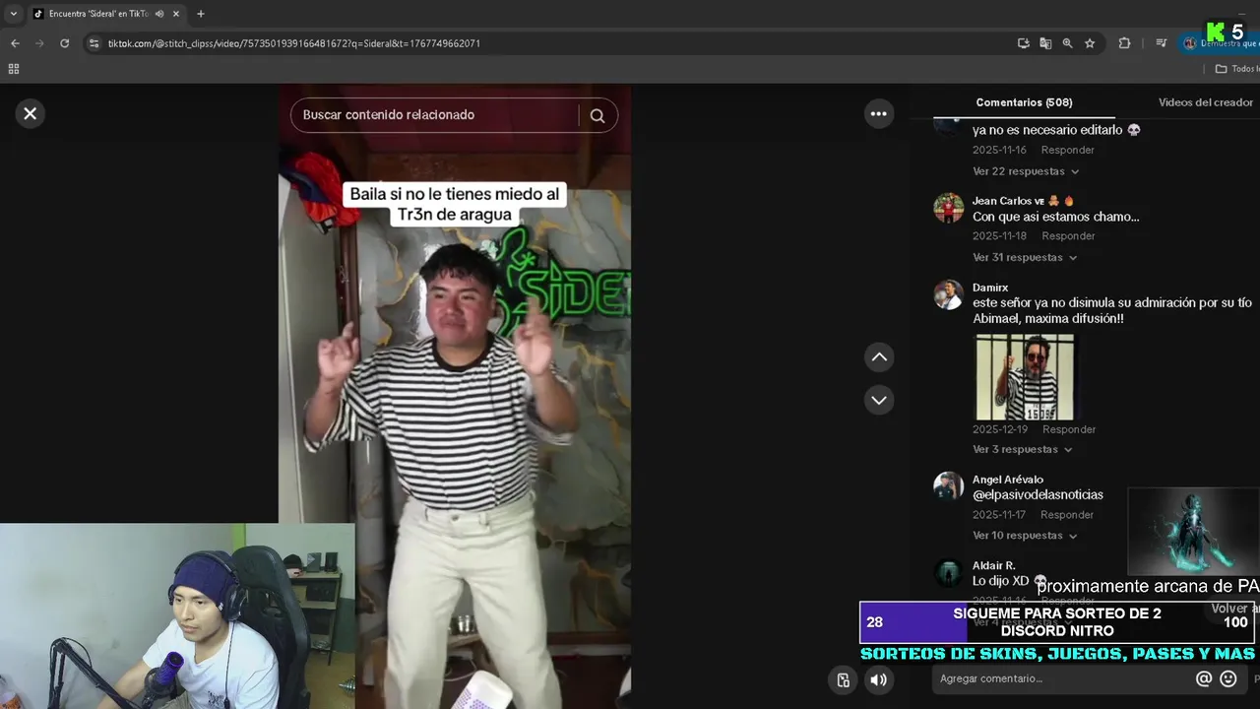Click the Aldair R. username

point(993,565)
